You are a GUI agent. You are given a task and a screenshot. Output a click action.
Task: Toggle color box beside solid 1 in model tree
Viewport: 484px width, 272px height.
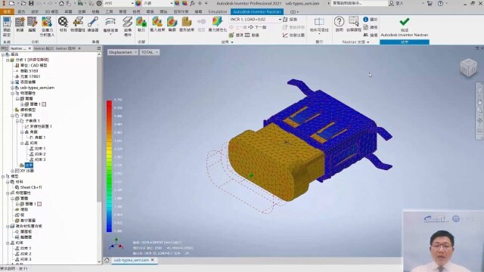pos(39,204)
